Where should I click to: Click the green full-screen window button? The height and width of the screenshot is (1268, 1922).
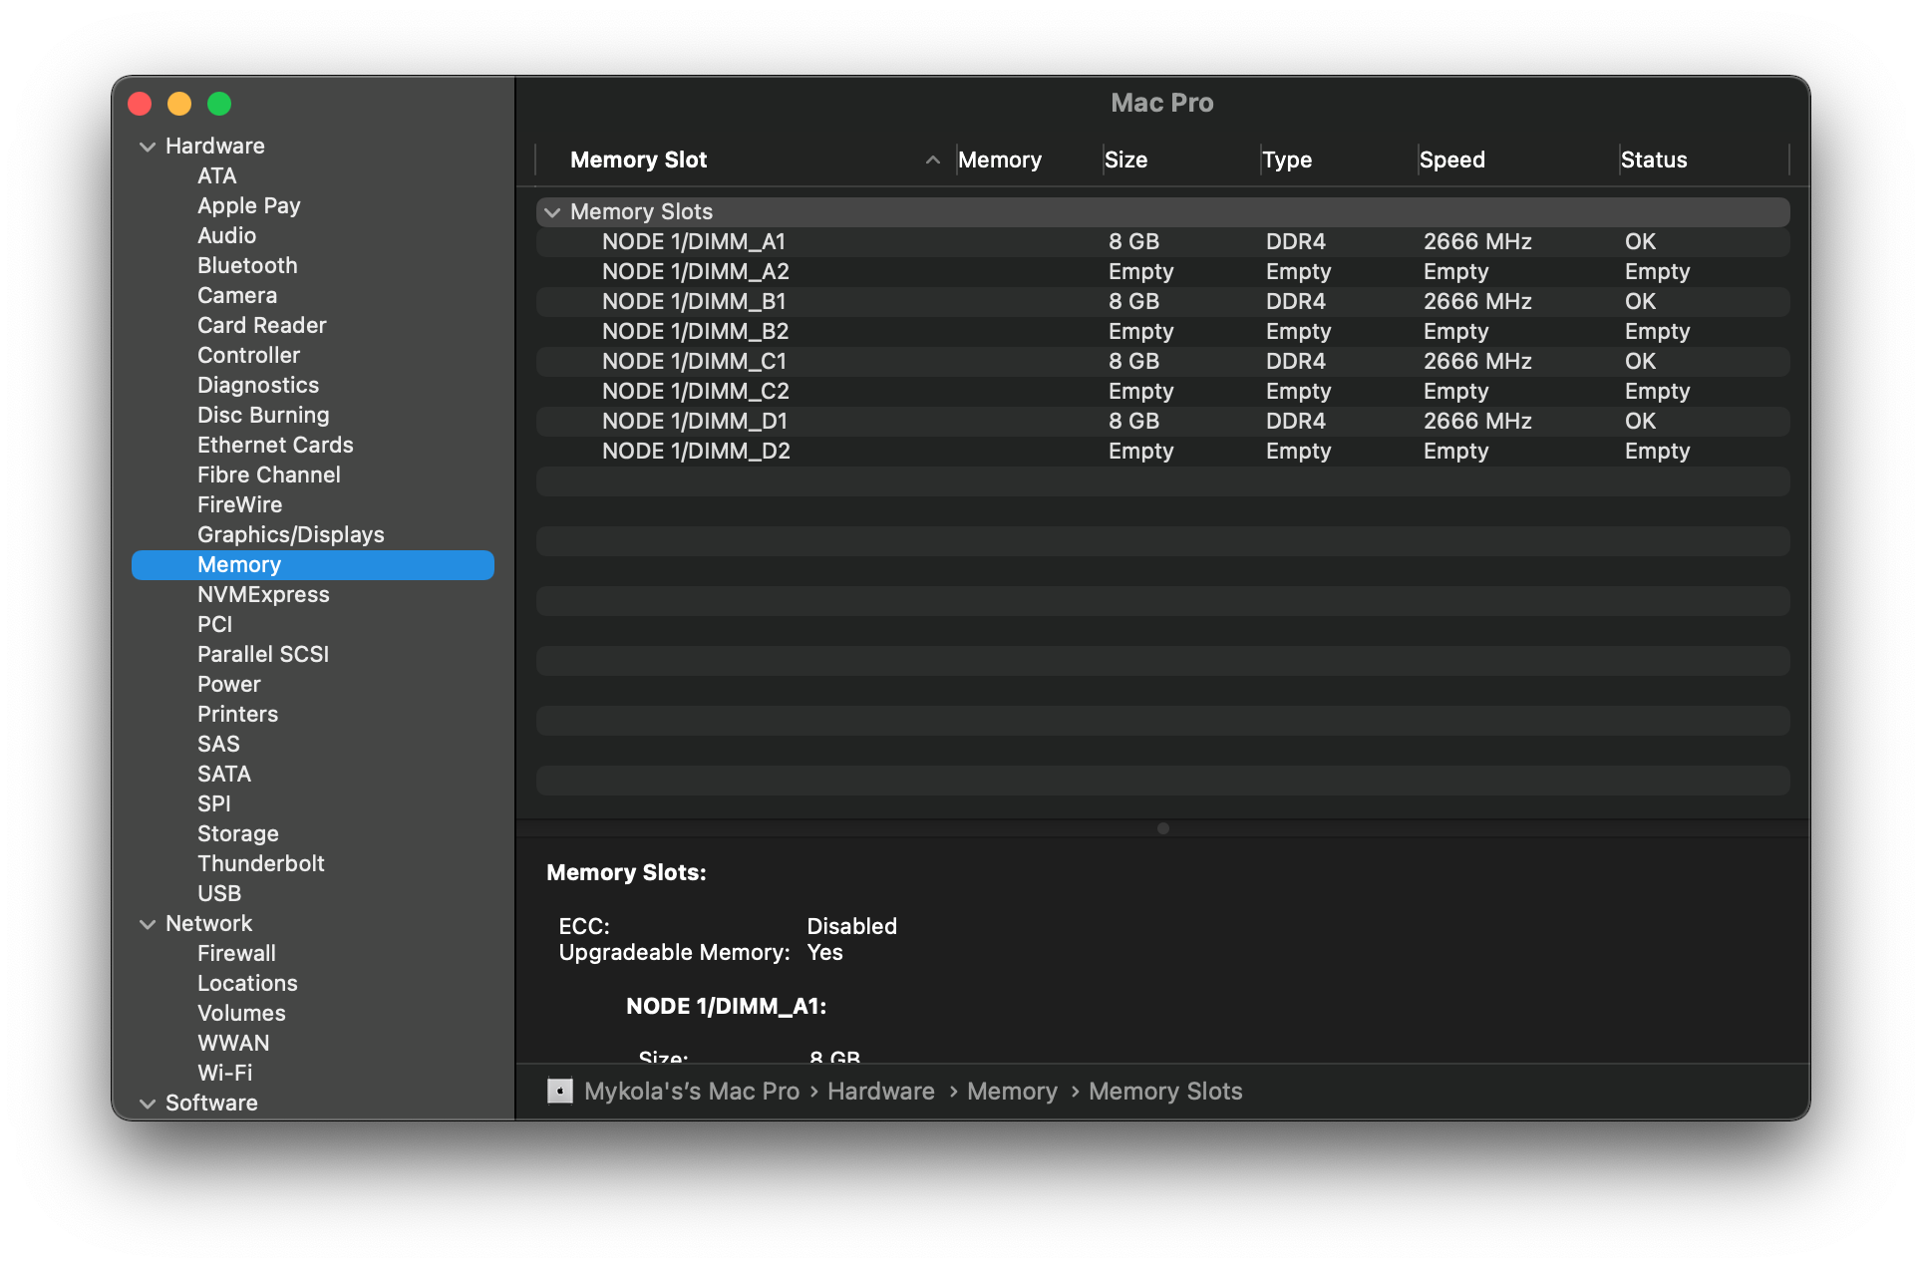(219, 104)
